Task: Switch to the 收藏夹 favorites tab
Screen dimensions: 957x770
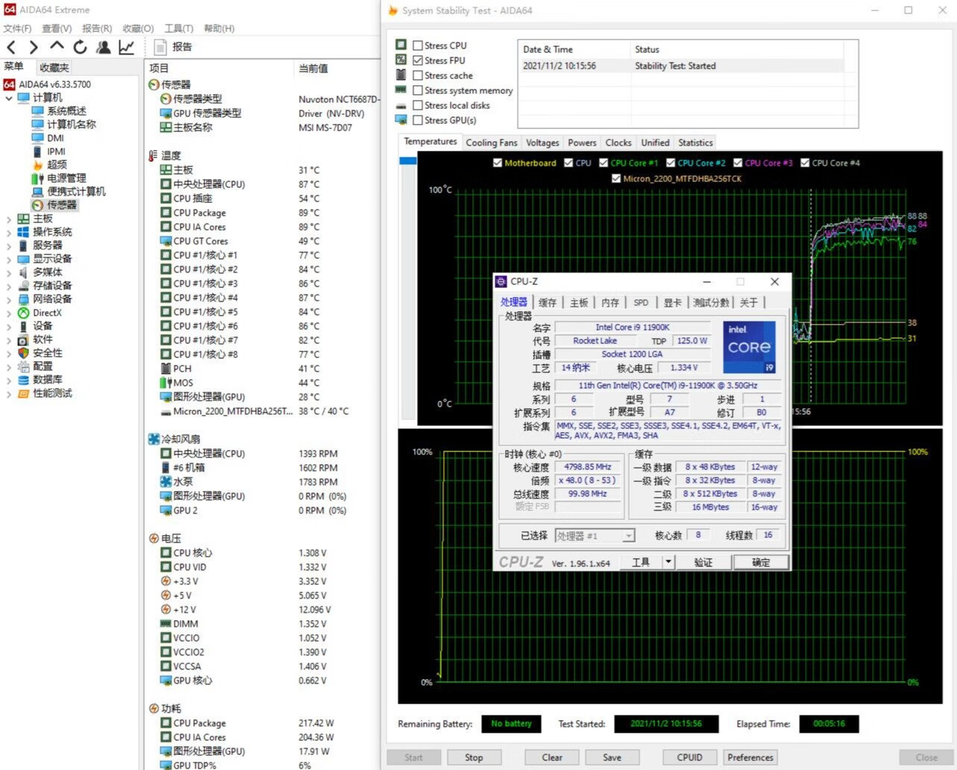Action: coord(54,68)
